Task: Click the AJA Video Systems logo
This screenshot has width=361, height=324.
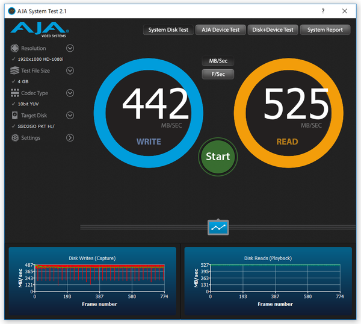Action: pyautogui.click(x=40, y=30)
